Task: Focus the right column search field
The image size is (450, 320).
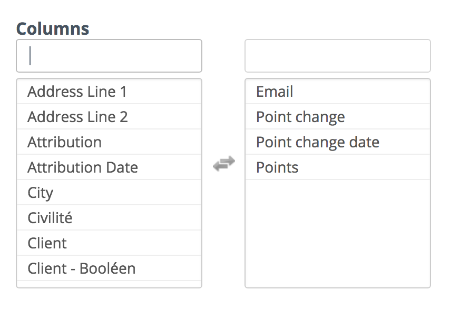Action: [x=337, y=56]
